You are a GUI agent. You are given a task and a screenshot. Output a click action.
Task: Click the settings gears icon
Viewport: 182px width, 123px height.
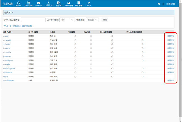159,4
